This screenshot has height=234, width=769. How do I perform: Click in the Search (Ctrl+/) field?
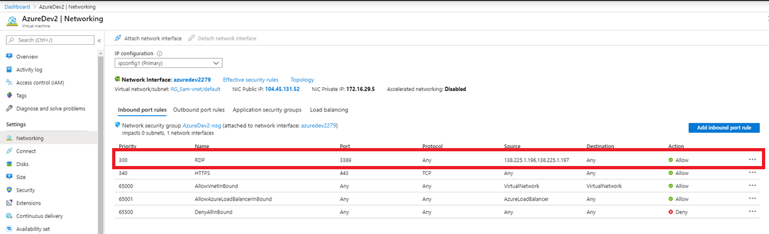click(x=50, y=40)
